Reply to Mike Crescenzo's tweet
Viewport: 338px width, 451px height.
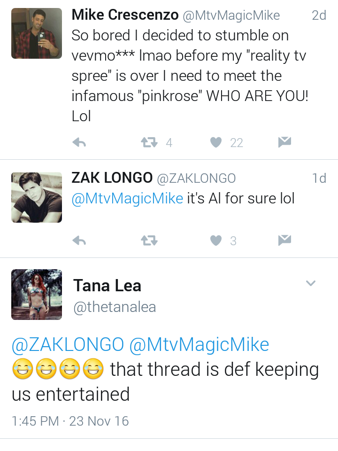79,142
